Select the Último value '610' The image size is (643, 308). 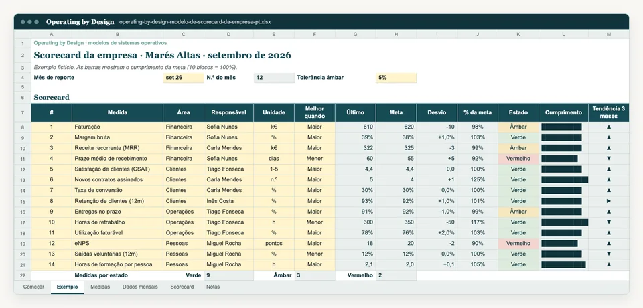click(x=355, y=127)
